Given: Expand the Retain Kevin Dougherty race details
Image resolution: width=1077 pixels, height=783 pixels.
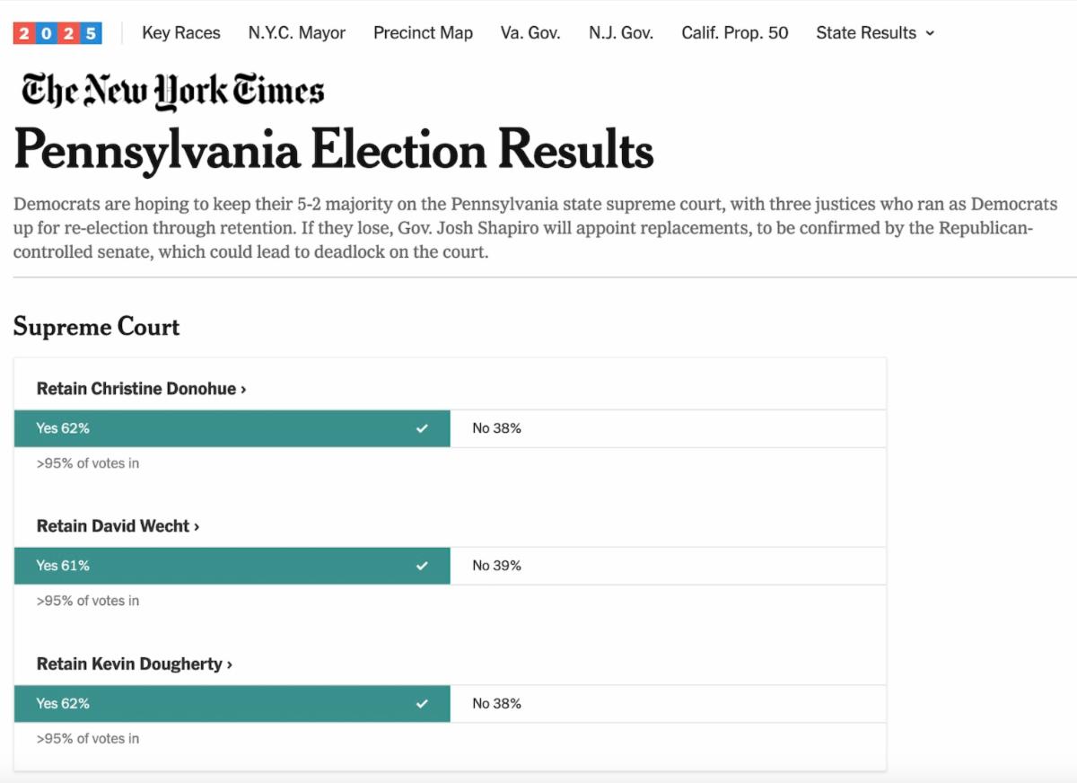Looking at the screenshot, I should pyautogui.click(x=135, y=664).
